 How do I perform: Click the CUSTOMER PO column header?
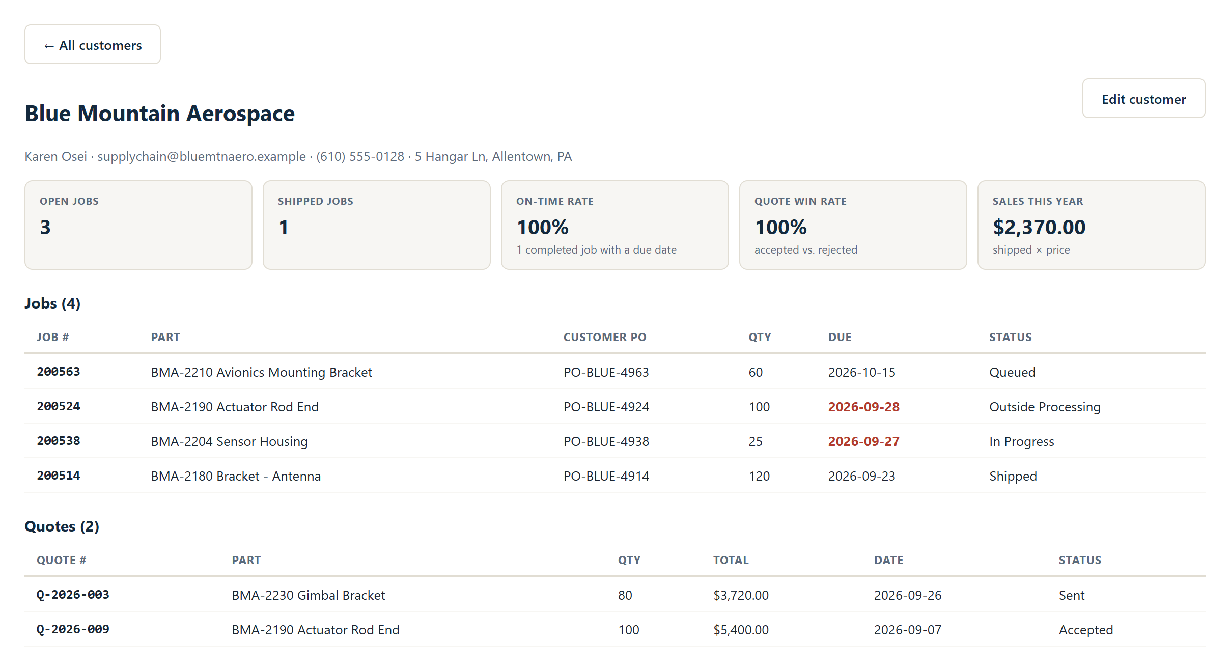click(x=605, y=337)
